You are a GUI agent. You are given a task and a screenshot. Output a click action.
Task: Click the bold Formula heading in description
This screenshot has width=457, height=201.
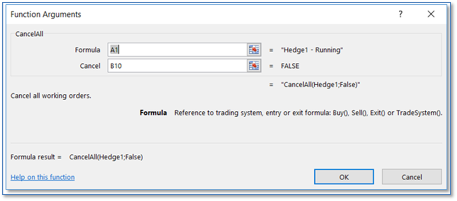[153, 113]
